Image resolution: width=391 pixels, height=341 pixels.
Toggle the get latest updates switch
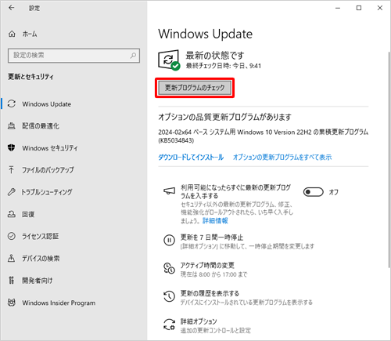click(x=313, y=192)
